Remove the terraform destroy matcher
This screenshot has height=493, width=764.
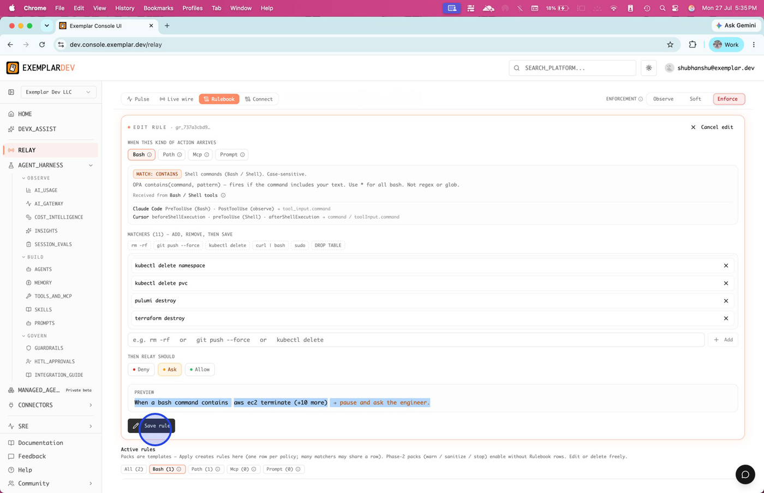[726, 318]
